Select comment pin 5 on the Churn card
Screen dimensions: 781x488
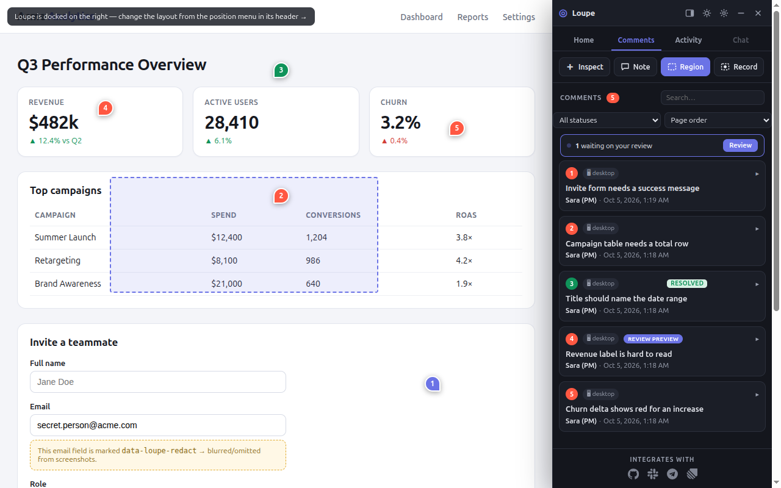[x=456, y=128]
